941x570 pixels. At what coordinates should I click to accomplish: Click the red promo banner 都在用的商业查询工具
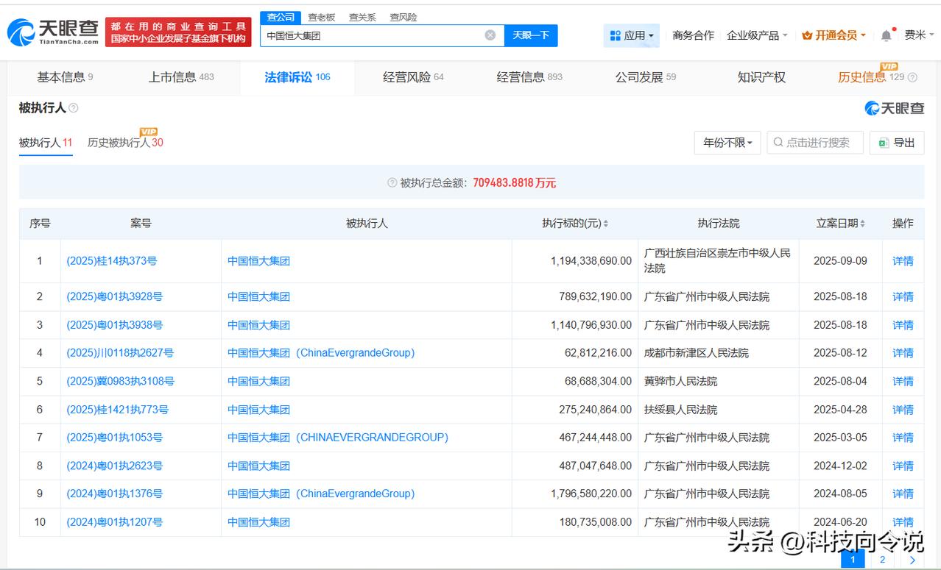[178, 32]
